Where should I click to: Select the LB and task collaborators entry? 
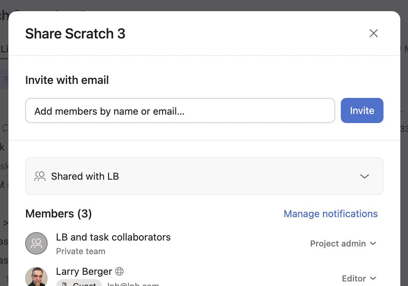tap(113, 237)
